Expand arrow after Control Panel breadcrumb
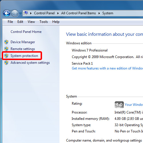143x143 pixels. [58, 13]
